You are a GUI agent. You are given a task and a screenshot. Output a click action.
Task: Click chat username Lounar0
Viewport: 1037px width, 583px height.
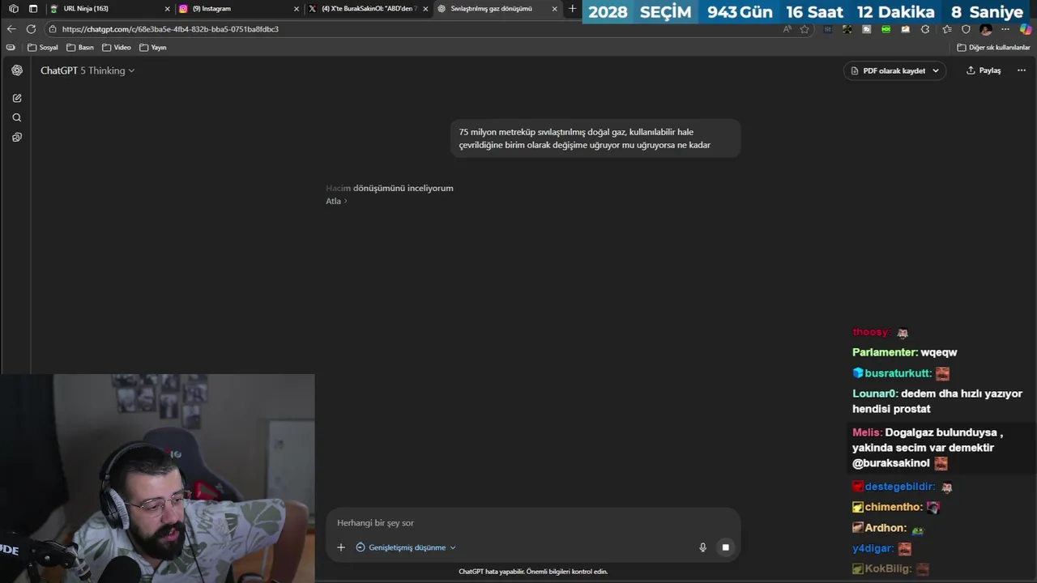(875, 394)
